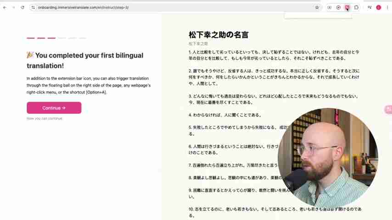The image size is (392, 220).
Task: Reload the onboarding page
Action: pyautogui.click(x=22, y=7)
